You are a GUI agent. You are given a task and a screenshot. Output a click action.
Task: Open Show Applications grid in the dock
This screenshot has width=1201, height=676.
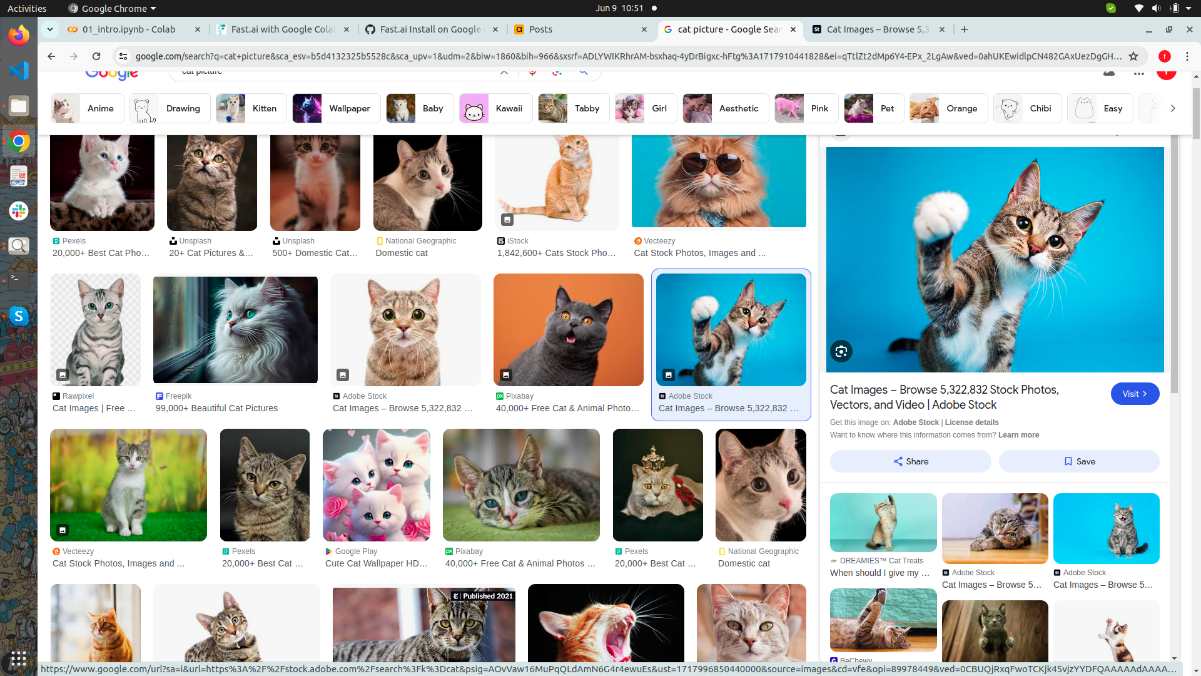[x=18, y=658]
